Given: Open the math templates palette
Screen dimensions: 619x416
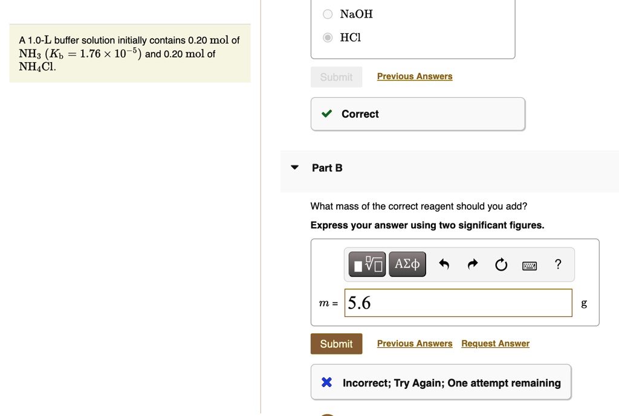Looking at the screenshot, I should (367, 264).
